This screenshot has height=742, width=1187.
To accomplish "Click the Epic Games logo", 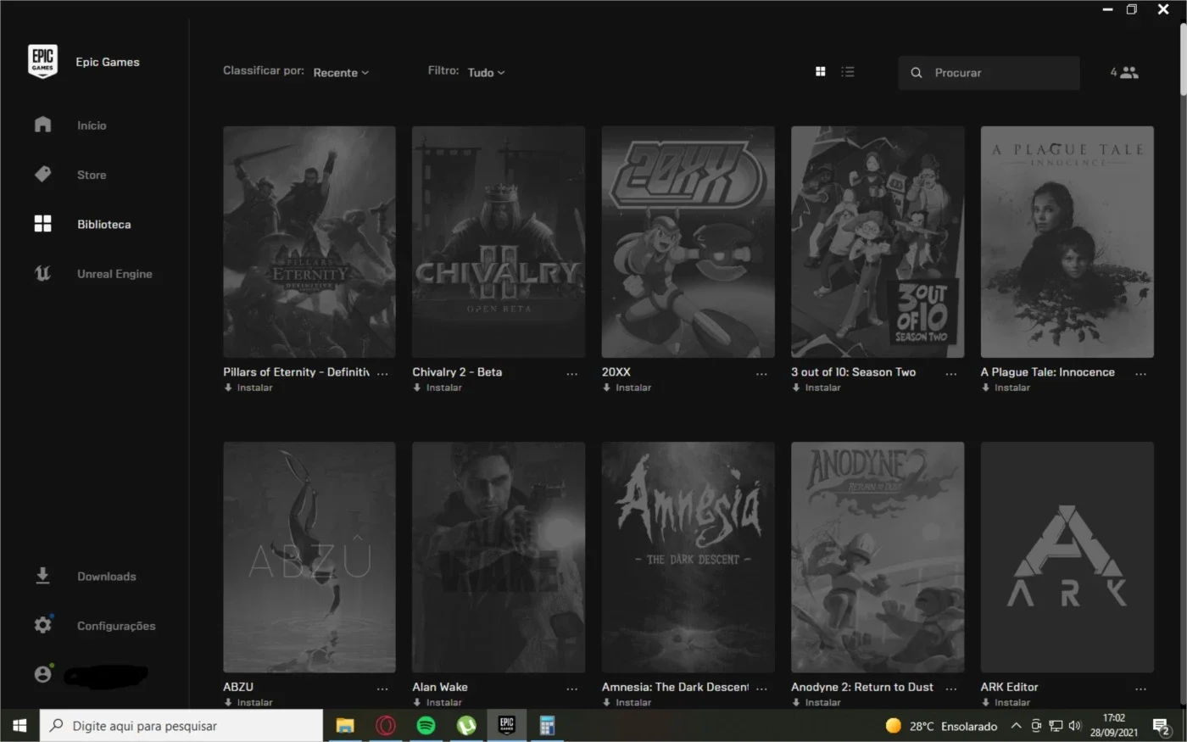I will pos(42,62).
